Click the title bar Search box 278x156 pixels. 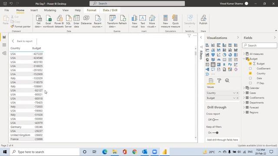pos(137,3)
